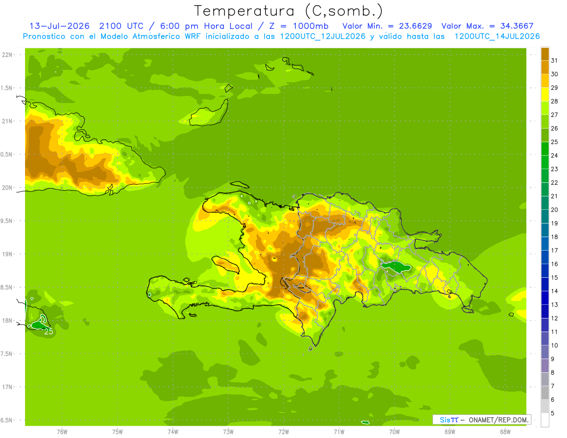The image size is (567, 438).
Task: Click the "20N" latitude label
Action: pos(7,188)
